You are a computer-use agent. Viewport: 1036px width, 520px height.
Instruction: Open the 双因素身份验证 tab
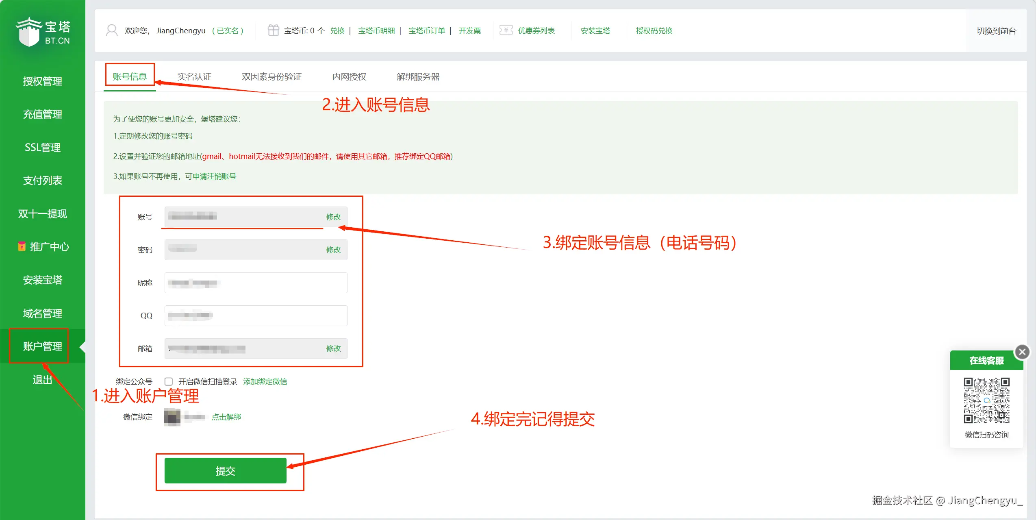pos(271,77)
